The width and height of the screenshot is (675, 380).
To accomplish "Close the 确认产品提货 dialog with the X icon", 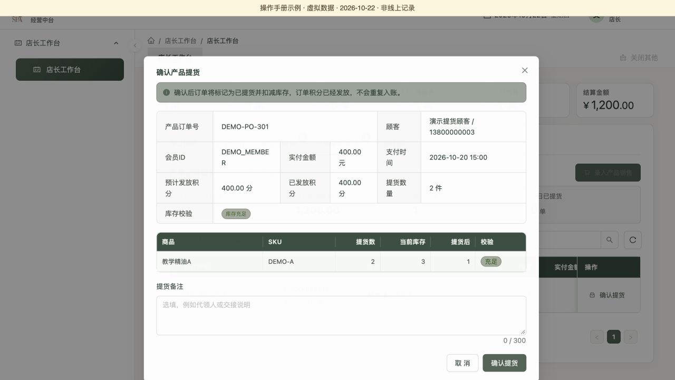I will coord(525,70).
